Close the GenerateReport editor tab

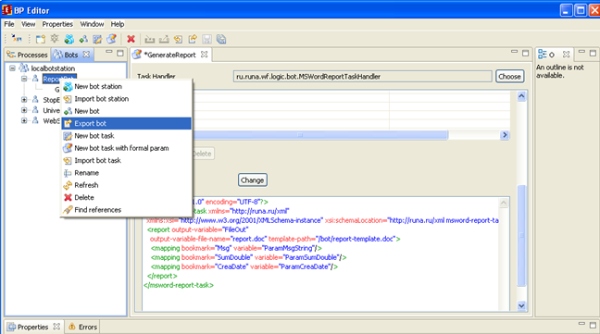click(205, 55)
